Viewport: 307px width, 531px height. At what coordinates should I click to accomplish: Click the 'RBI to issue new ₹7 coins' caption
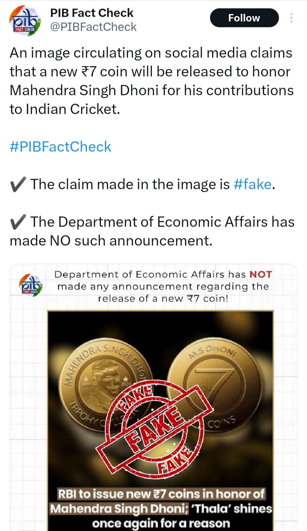pos(161,509)
